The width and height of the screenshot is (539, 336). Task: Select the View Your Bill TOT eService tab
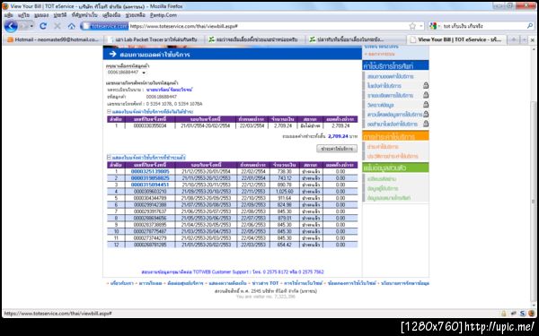click(x=456, y=39)
